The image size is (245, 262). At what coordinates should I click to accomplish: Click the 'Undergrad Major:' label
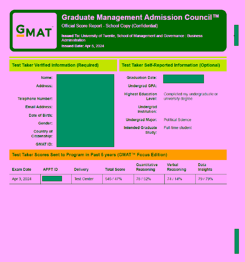point(141,120)
